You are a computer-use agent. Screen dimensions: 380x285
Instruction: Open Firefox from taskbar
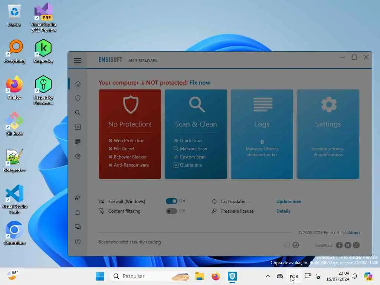pos(216,276)
